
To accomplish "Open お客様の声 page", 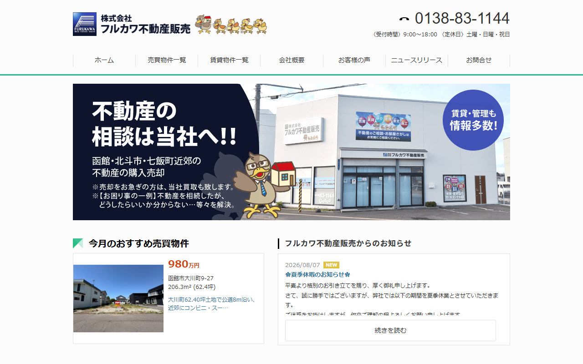I will tap(354, 60).
